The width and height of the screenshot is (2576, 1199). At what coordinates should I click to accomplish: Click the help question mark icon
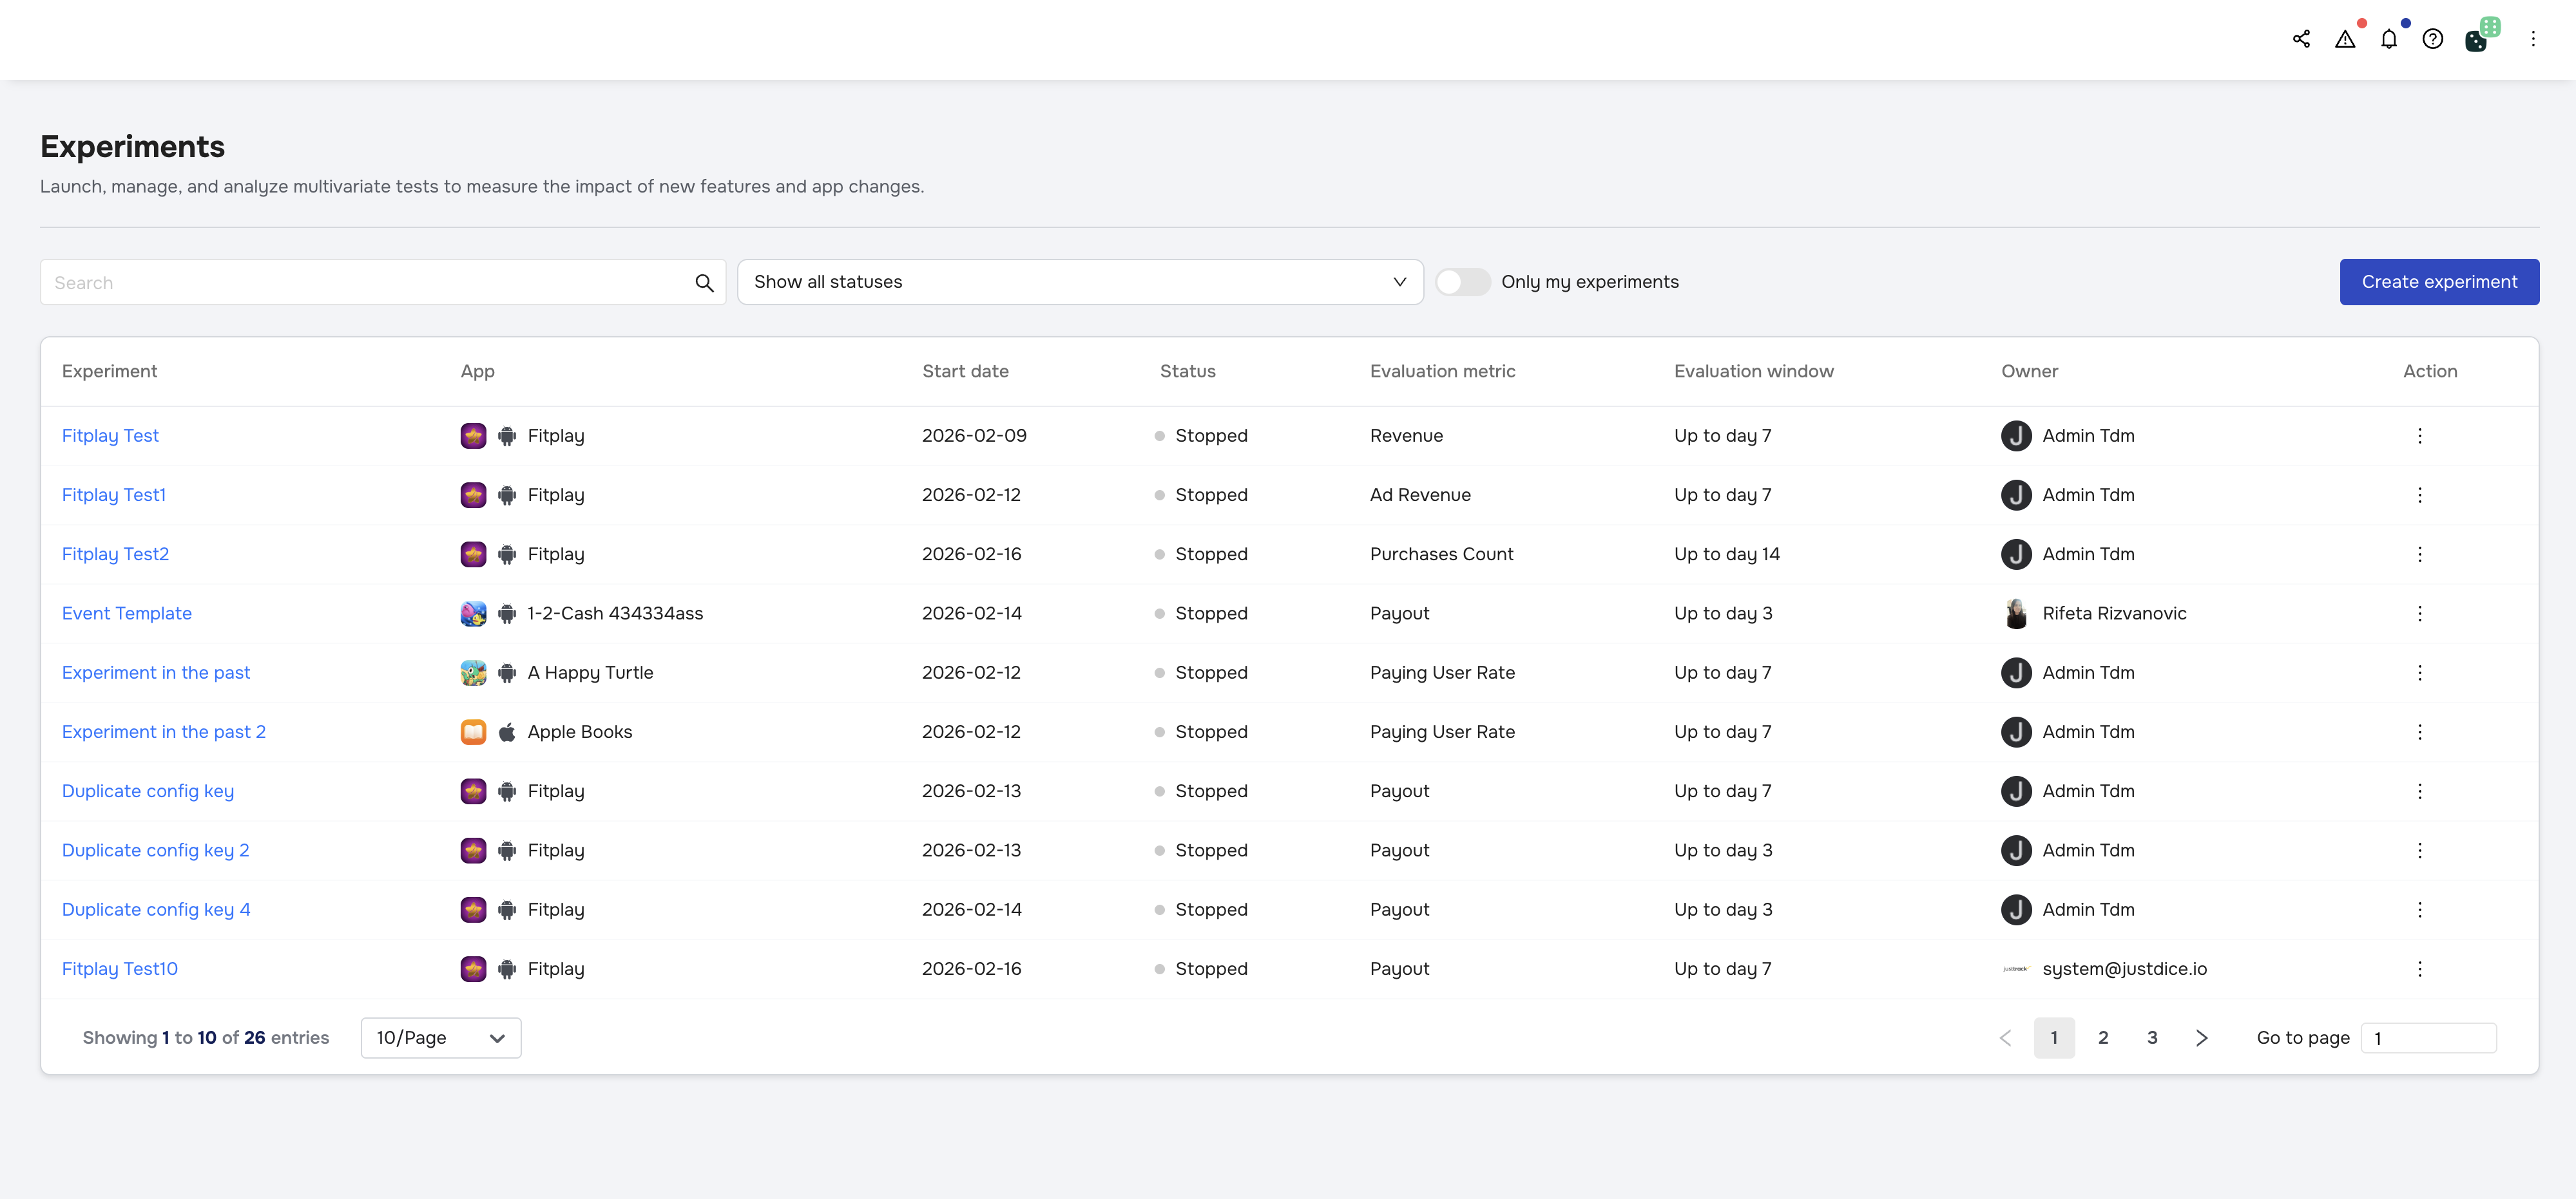click(x=2433, y=39)
